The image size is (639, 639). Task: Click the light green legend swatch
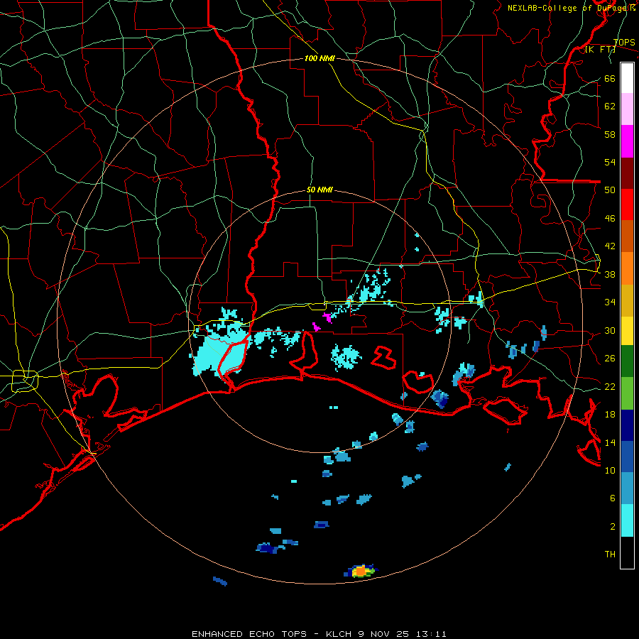(627, 393)
